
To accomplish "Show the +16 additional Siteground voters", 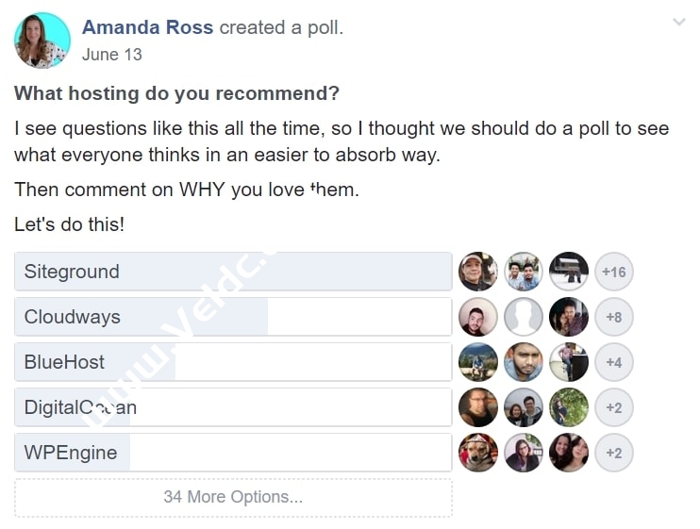I will [614, 272].
